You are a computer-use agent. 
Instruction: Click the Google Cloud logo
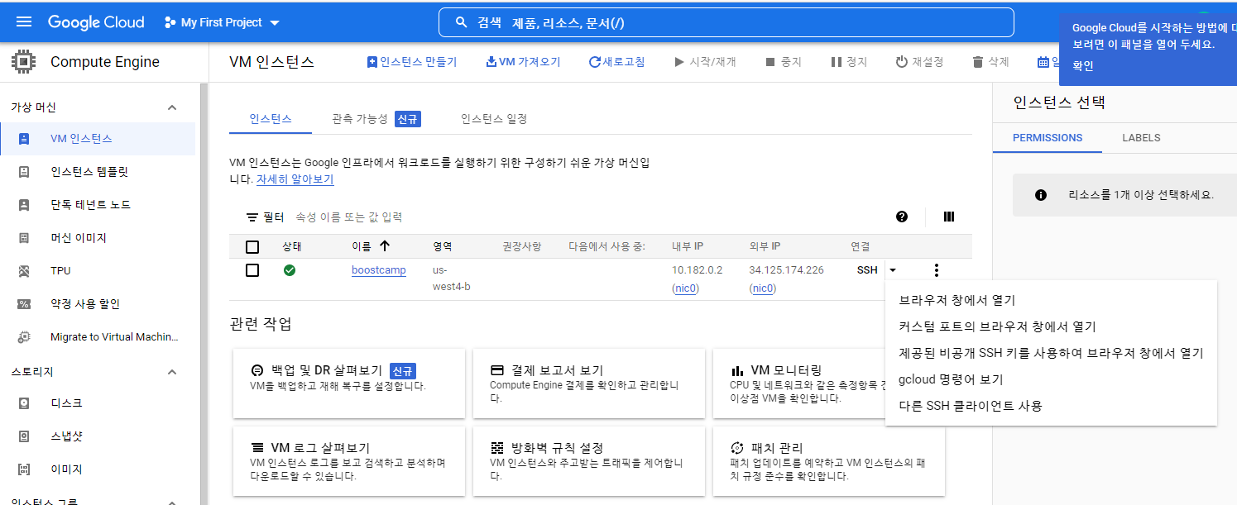[x=96, y=22]
